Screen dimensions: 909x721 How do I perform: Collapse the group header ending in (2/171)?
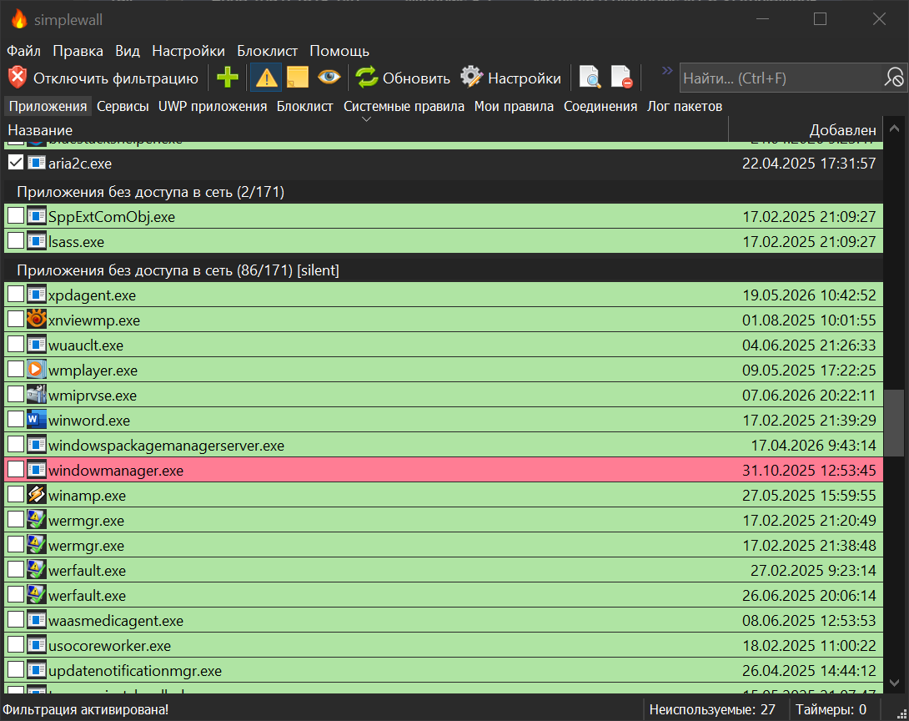coord(444,191)
